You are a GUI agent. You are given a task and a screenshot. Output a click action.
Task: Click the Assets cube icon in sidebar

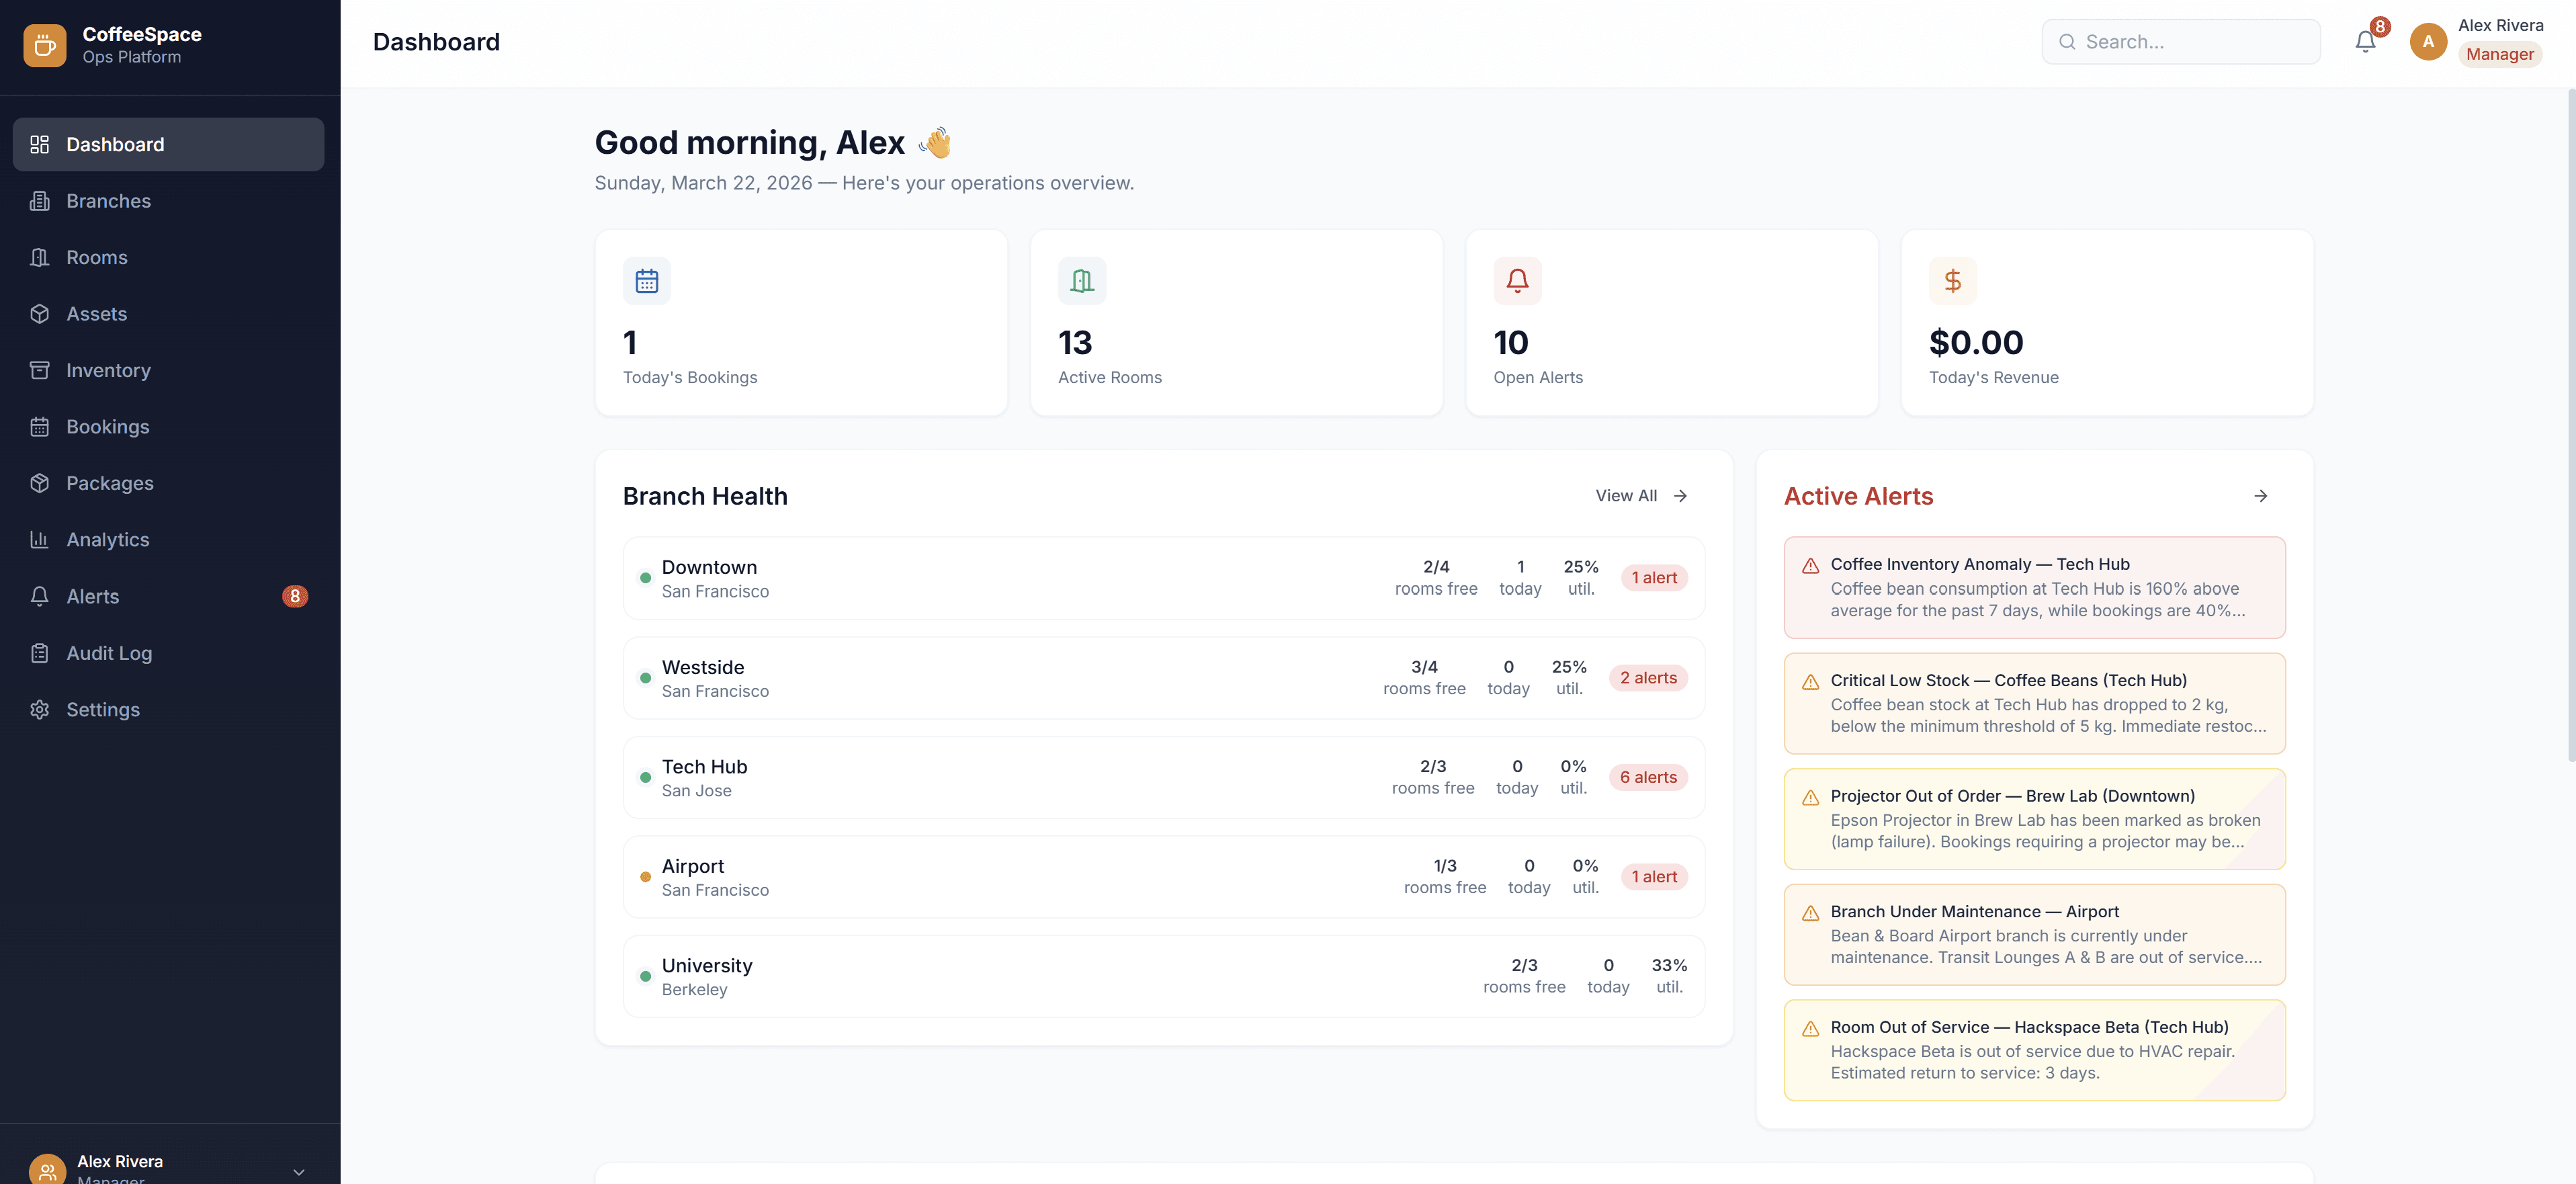(40, 313)
